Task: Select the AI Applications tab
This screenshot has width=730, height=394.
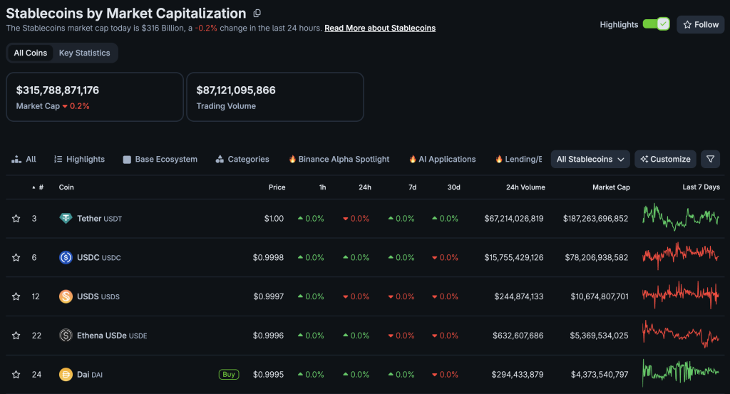Action: coord(442,160)
